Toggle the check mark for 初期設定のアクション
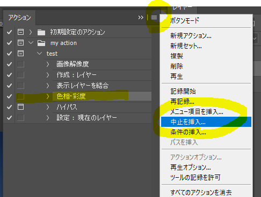 [x=9, y=32]
